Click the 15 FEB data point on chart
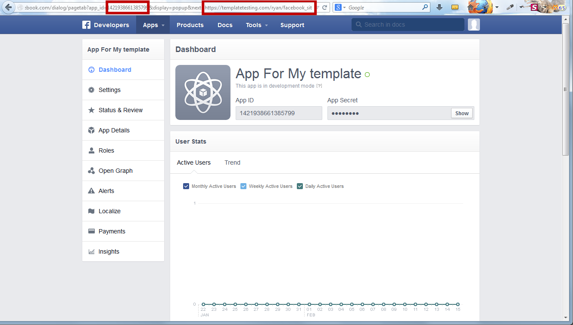This screenshot has height=325, width=573. pos(458,304)
